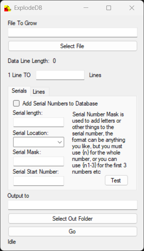Screen dimensions: 144x251
Task: Click the Select Out Folder button
Action: tap(73, 218)
